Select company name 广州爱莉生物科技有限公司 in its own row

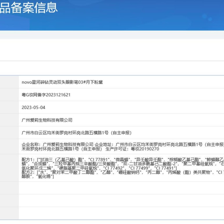tap(47, 120)
